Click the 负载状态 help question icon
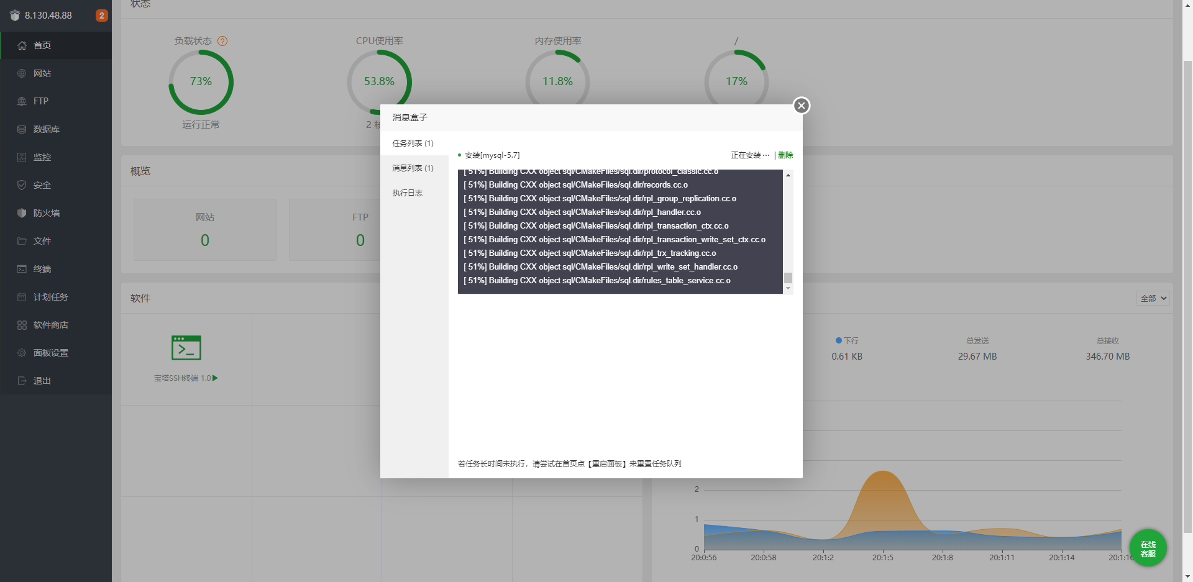The image size is (1193, 582). (x=222, y=41)
